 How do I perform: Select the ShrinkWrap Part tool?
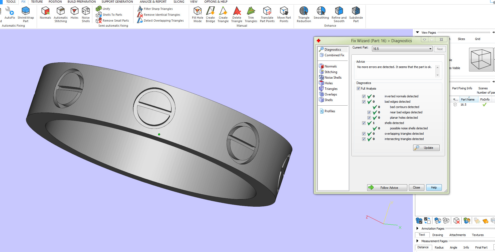pyautogui.click(x=26, y=14)
